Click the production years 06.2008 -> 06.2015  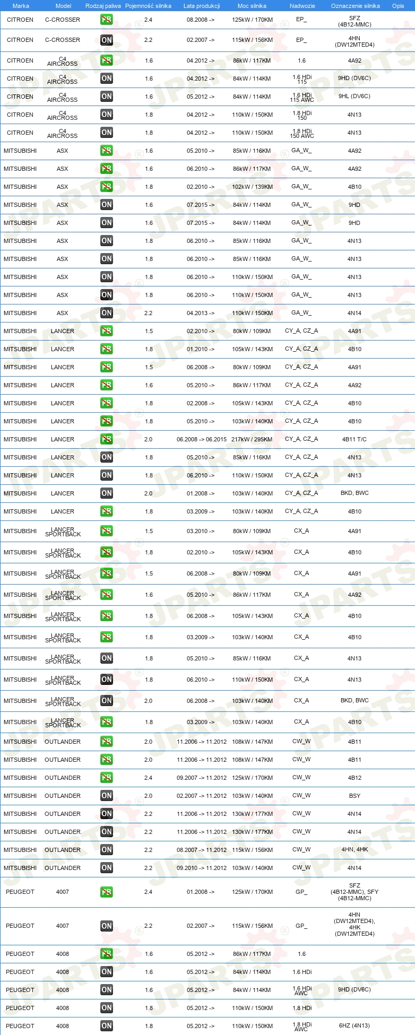[x=202, y=439]
